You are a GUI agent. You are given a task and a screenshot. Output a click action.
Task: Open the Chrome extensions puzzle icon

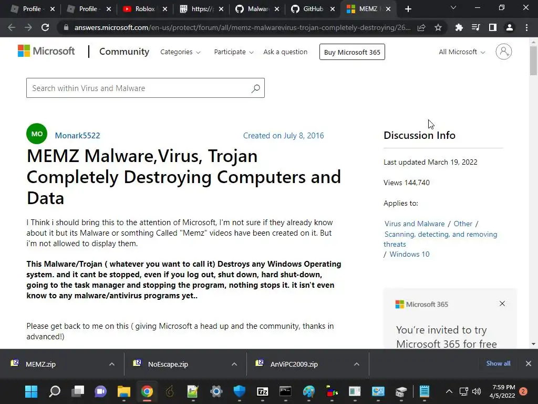459,27
